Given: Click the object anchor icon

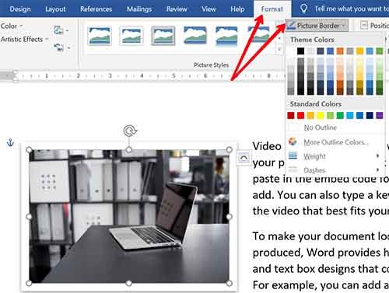Looking at the screenshot, I should 10,142.
